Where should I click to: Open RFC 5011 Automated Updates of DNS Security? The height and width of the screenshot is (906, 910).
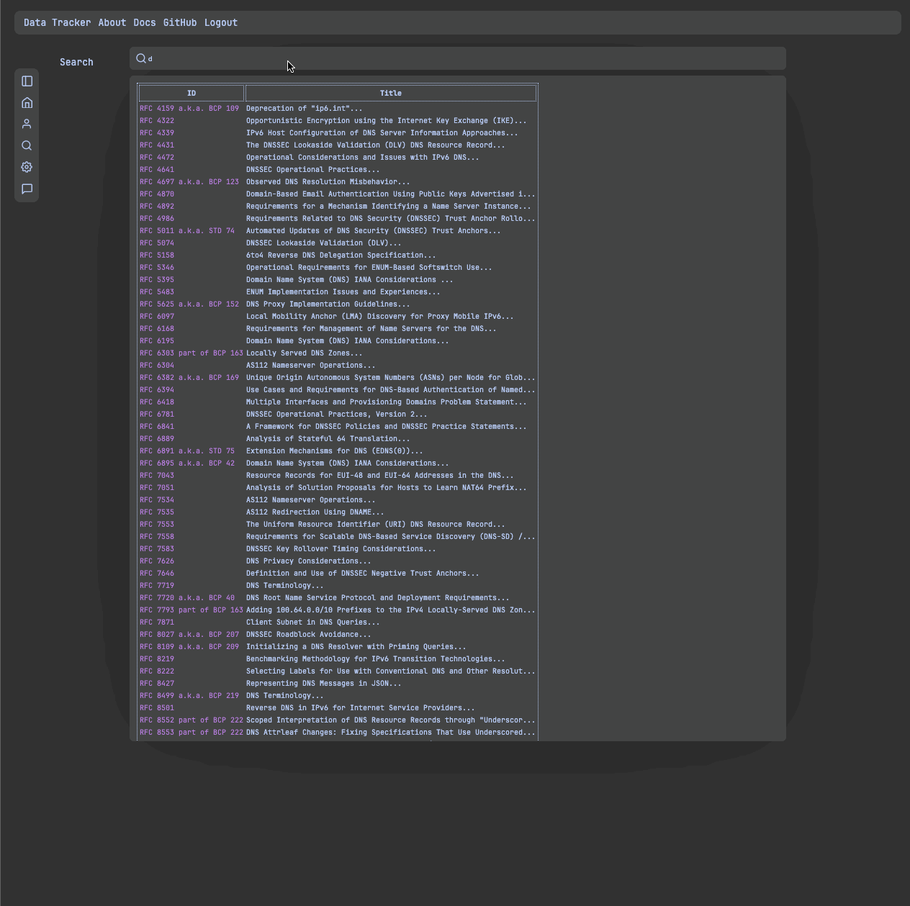[187, 230]
